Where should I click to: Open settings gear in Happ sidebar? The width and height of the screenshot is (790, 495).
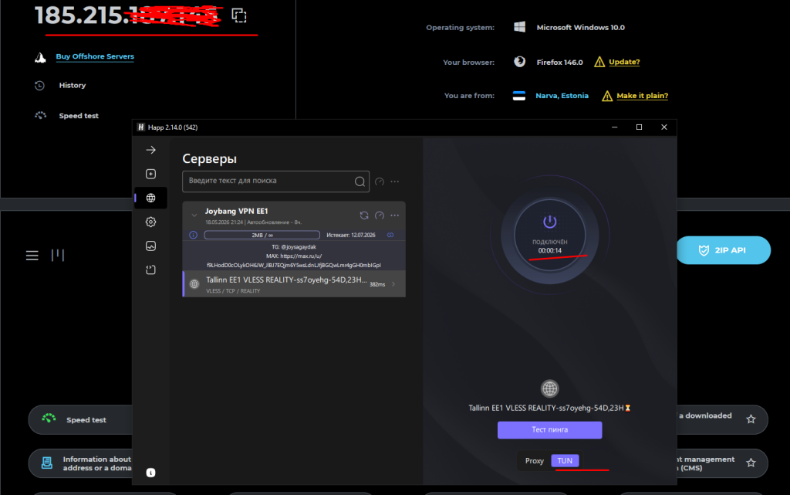click(150, 222)
